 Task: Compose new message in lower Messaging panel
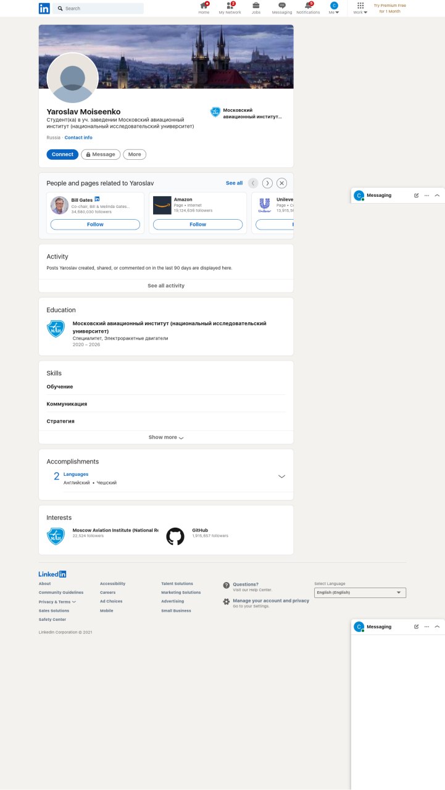pyautogui.click(x=416, y=626)
